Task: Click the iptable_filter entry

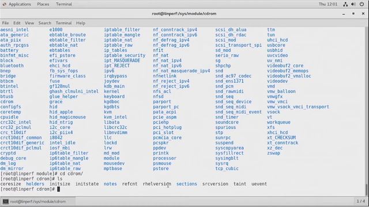Action: tap(122, 30)
